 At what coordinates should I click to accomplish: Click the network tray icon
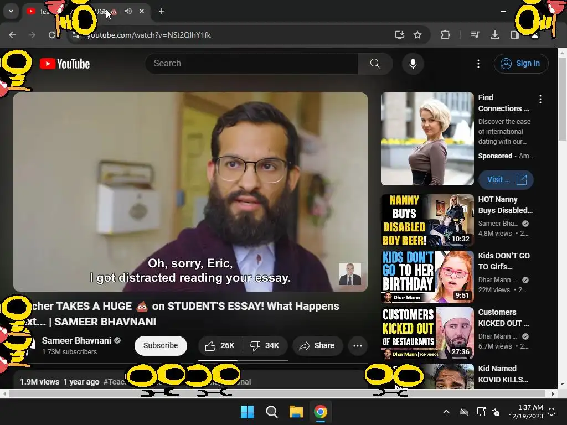coord(481,412)
